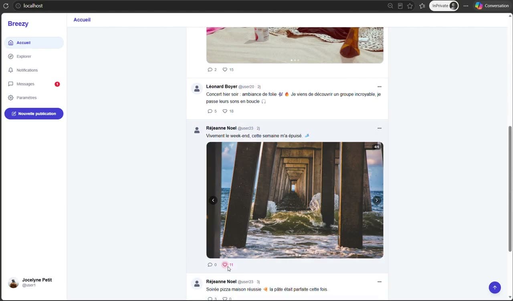Open Messages from the sidebar
Image resolution: width=513 pixels, height=301 pixels.
coord(34,84)
